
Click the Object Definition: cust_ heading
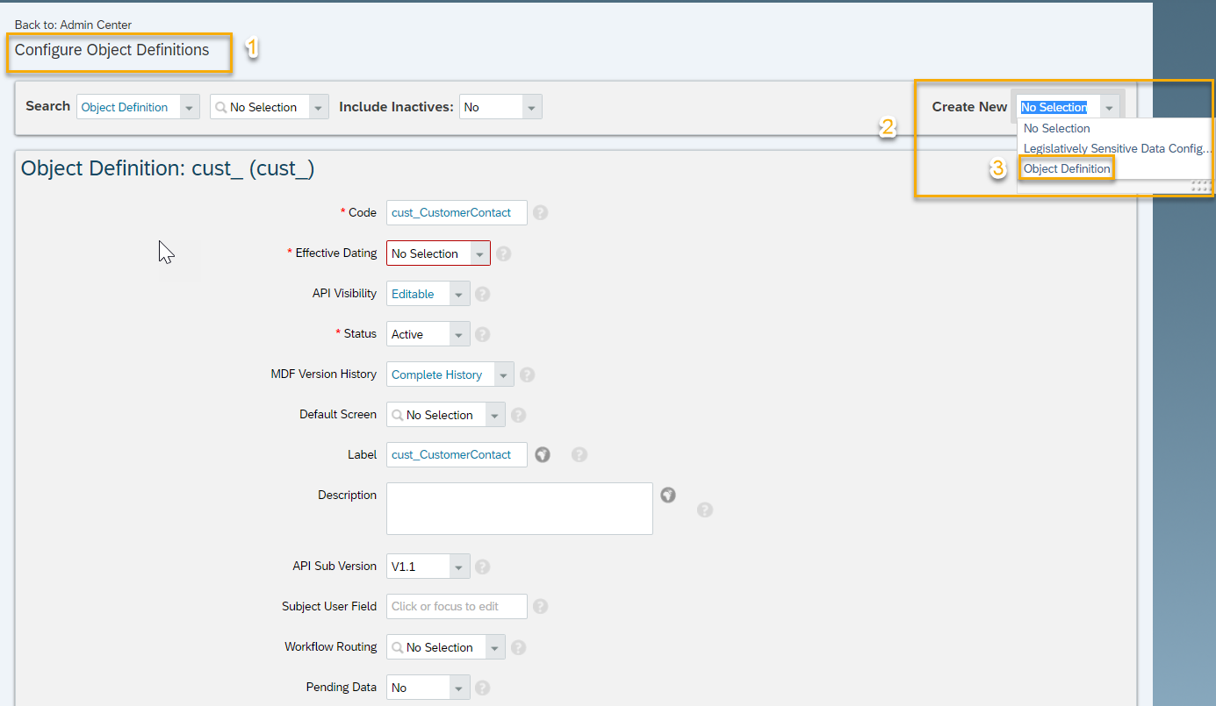tap(168, 168)
